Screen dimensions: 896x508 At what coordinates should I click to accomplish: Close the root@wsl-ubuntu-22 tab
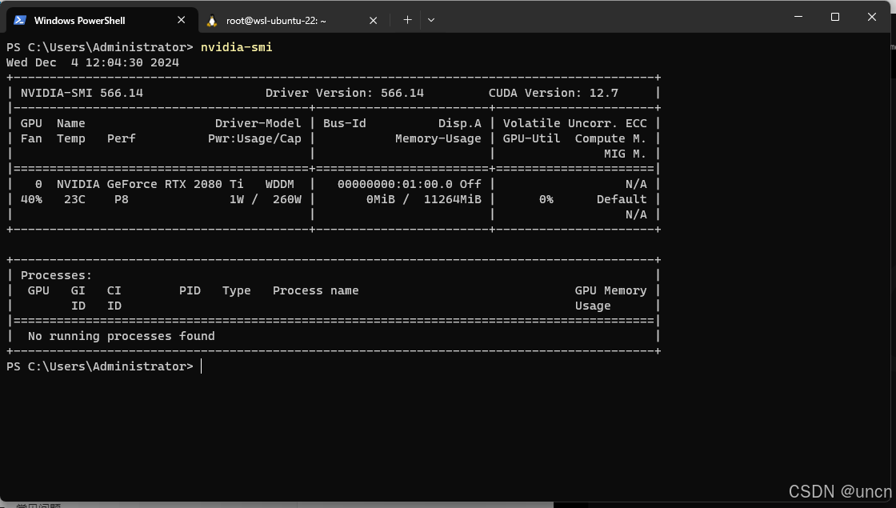[x=373, y=21]
